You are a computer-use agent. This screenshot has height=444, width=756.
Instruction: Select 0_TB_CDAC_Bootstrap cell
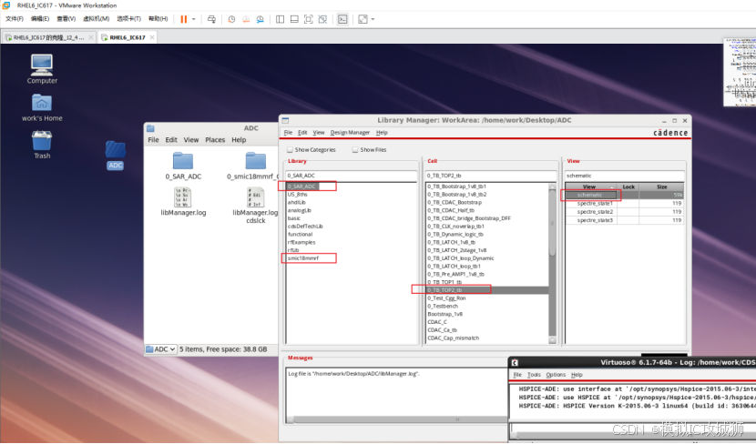pyautogui.click(x=455, y=202)
